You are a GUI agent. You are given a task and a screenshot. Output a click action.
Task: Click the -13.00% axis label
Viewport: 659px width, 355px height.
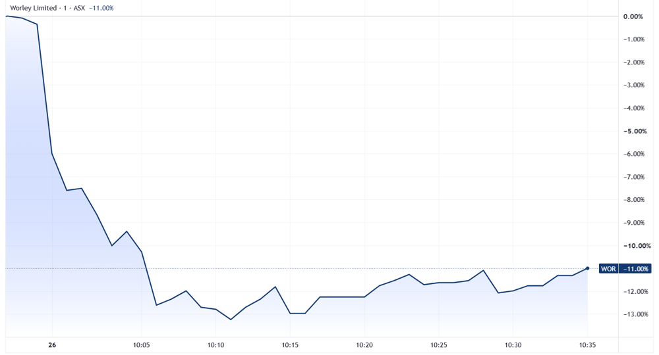(635, 314)
